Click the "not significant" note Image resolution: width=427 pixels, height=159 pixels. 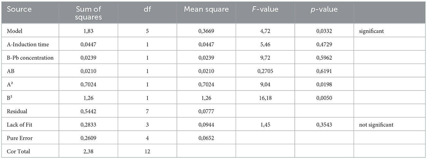(x=376, y=125)
